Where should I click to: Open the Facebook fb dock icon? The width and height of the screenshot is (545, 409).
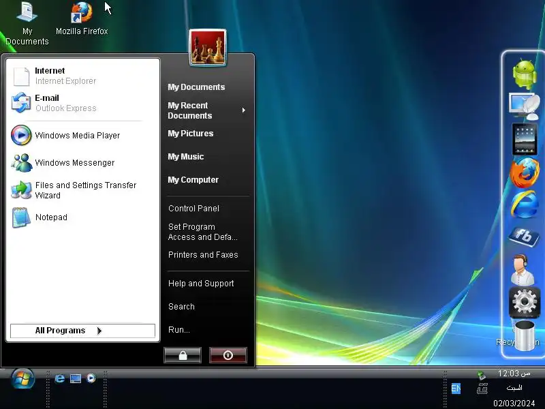[524, 237]
